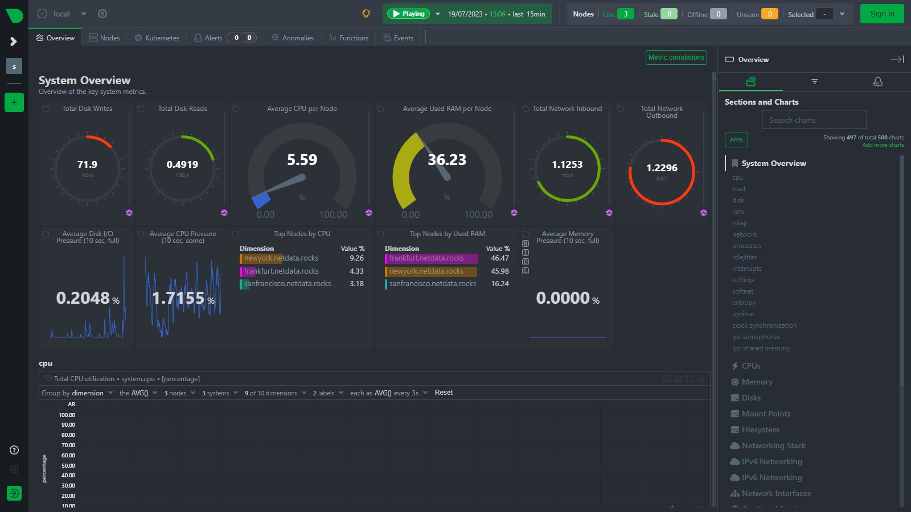Viewport: 911px width, 512px height.
Task: Toggle the Offline 0 nodes filter
Action: [707, 14]
